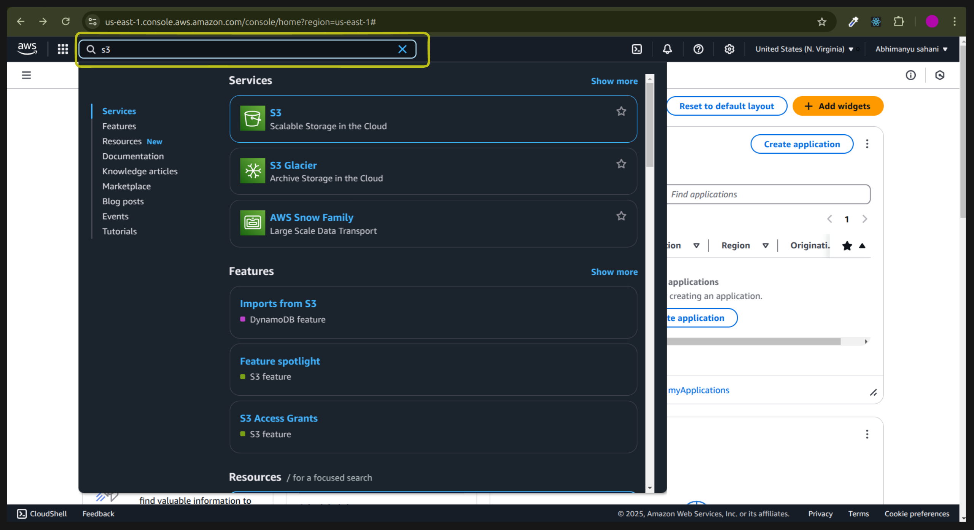Click Create application button
The width and height of the screenshot is (974, 530).
point(802,144)
